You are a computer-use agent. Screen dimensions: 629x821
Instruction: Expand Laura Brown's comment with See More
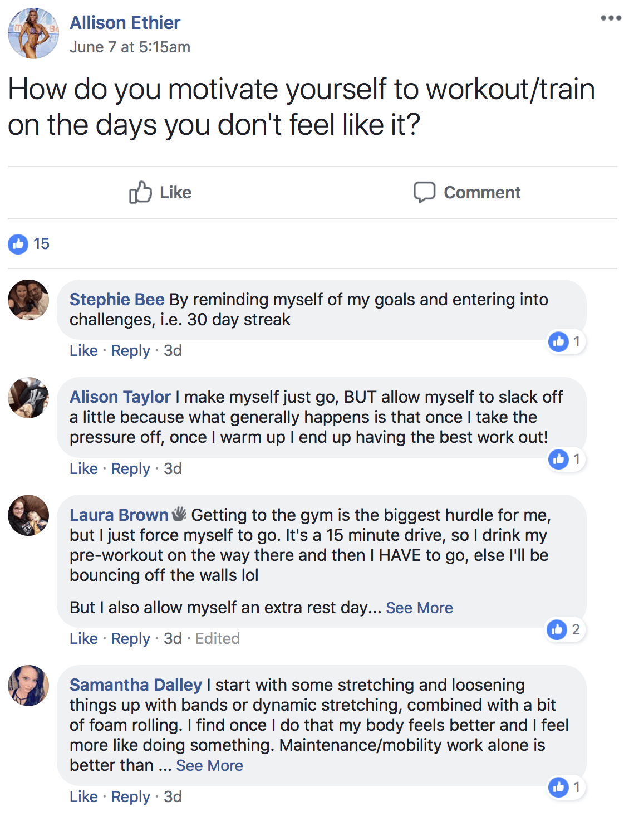coord(419,608)
